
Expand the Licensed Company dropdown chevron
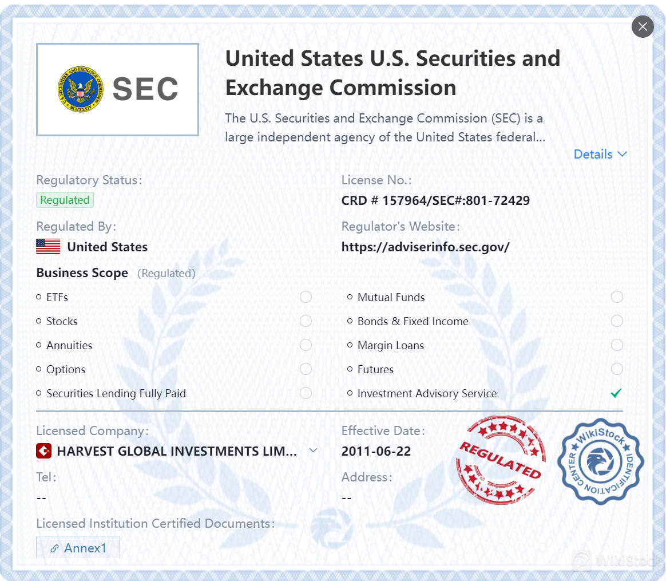tap(313, 450)
